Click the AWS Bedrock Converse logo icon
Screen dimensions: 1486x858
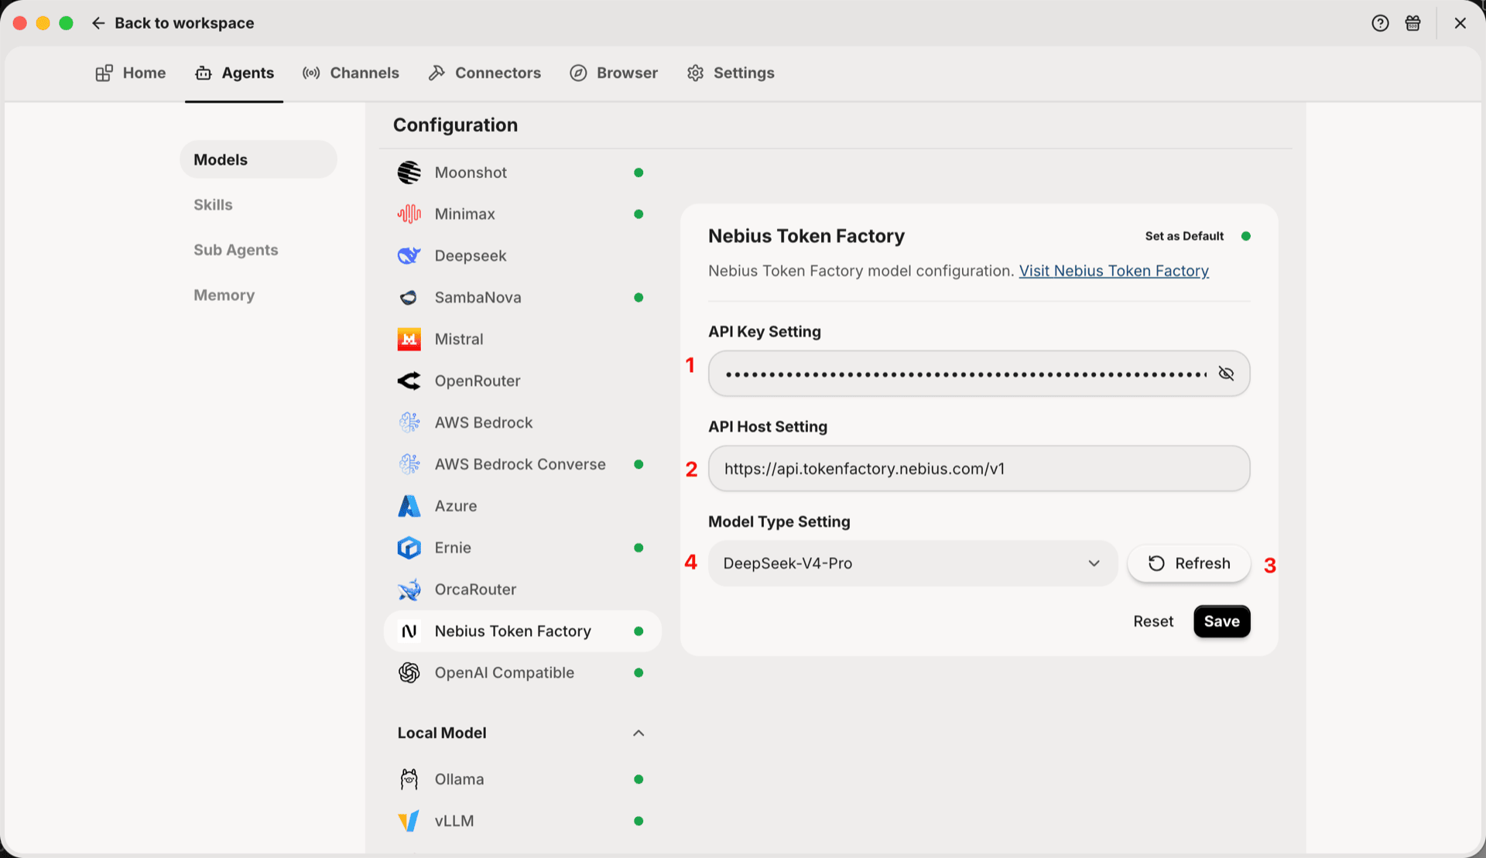coord(409,464)
